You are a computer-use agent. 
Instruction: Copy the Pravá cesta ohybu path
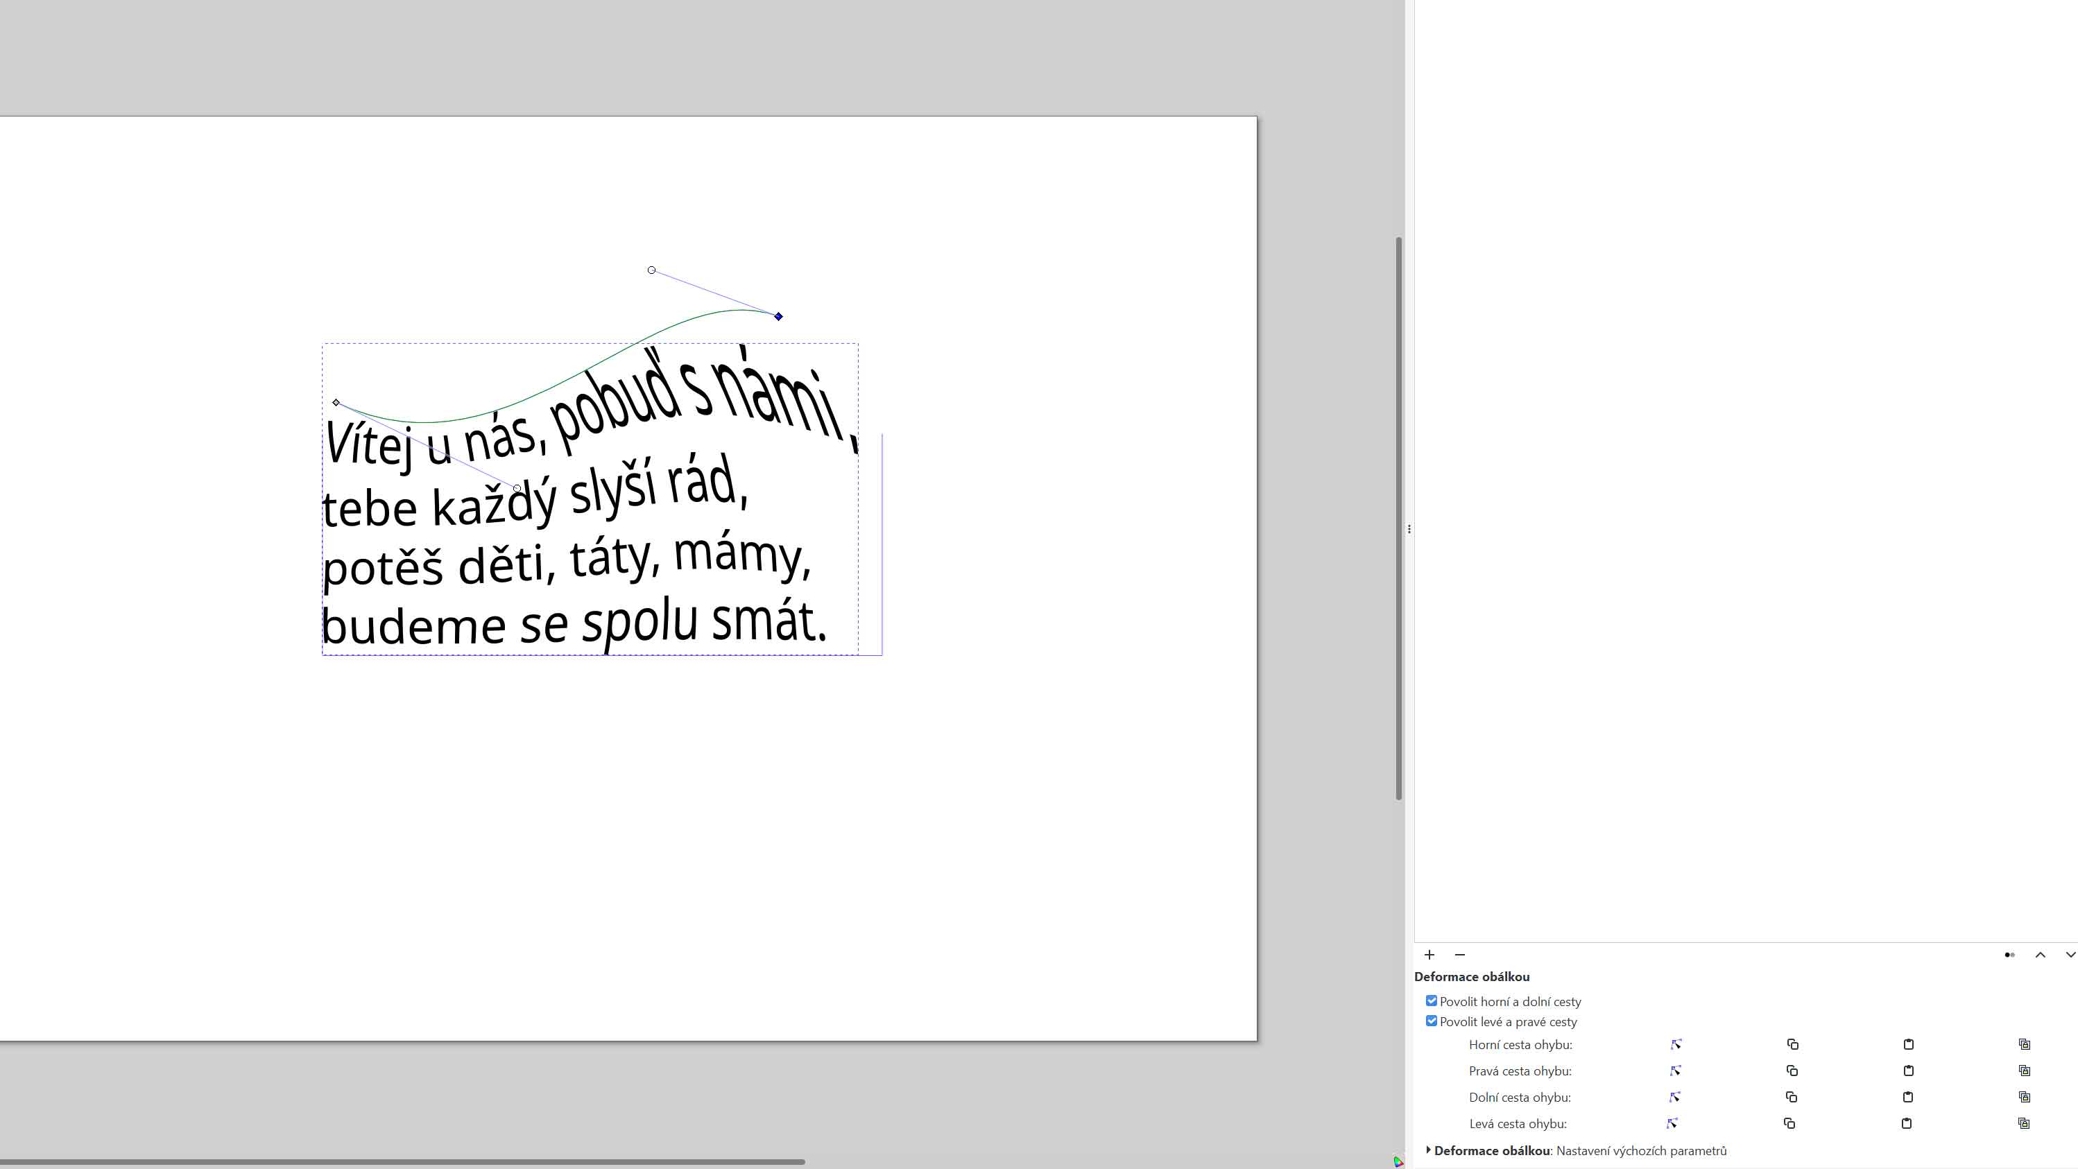tap(1792, 1071)
